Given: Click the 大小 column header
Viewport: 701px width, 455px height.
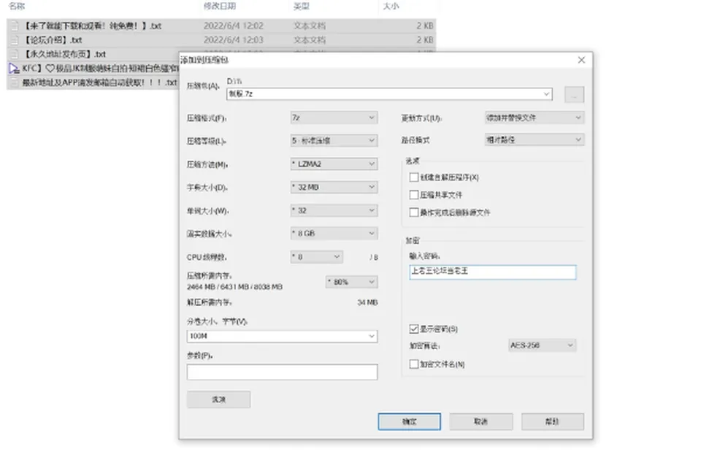Looking at the screenshot, I should coord(391,7).
